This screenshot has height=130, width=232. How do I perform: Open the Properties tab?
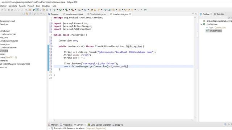66,125
